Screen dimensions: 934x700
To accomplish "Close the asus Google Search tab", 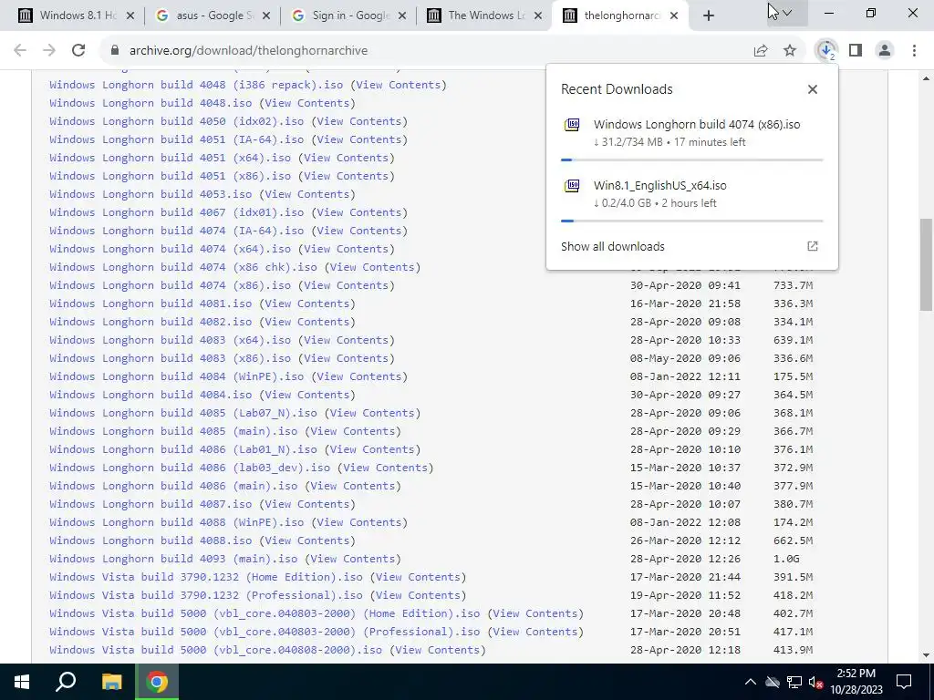I will pyautogui.click(x=267, y=15).
